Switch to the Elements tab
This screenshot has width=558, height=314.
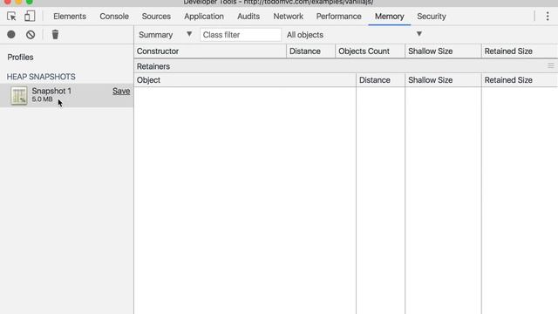pyautogui.click(x=70, y=17)
